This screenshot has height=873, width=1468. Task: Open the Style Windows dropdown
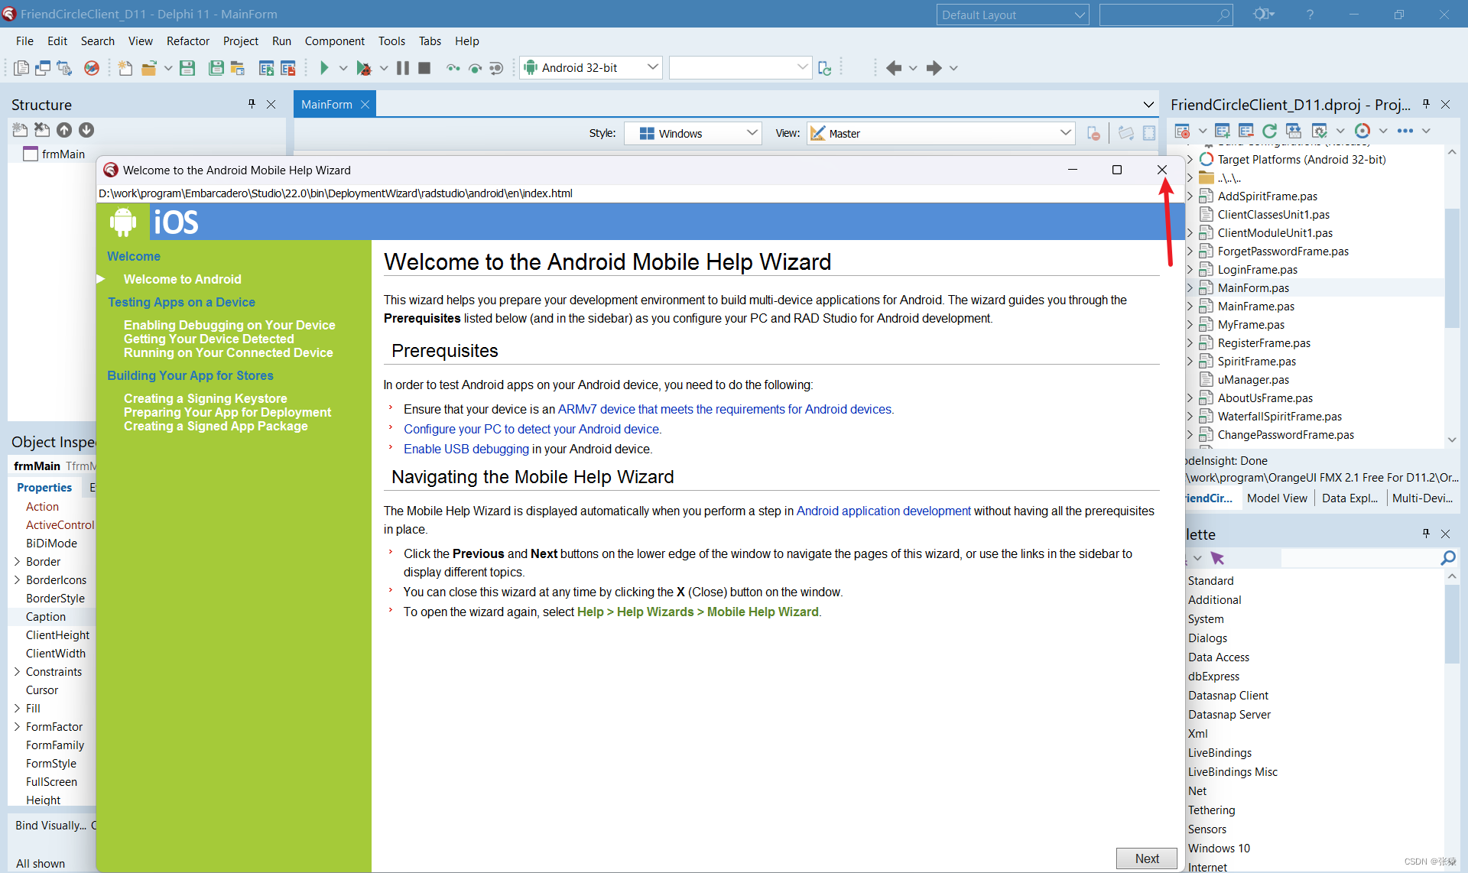(x=752, y=133)
